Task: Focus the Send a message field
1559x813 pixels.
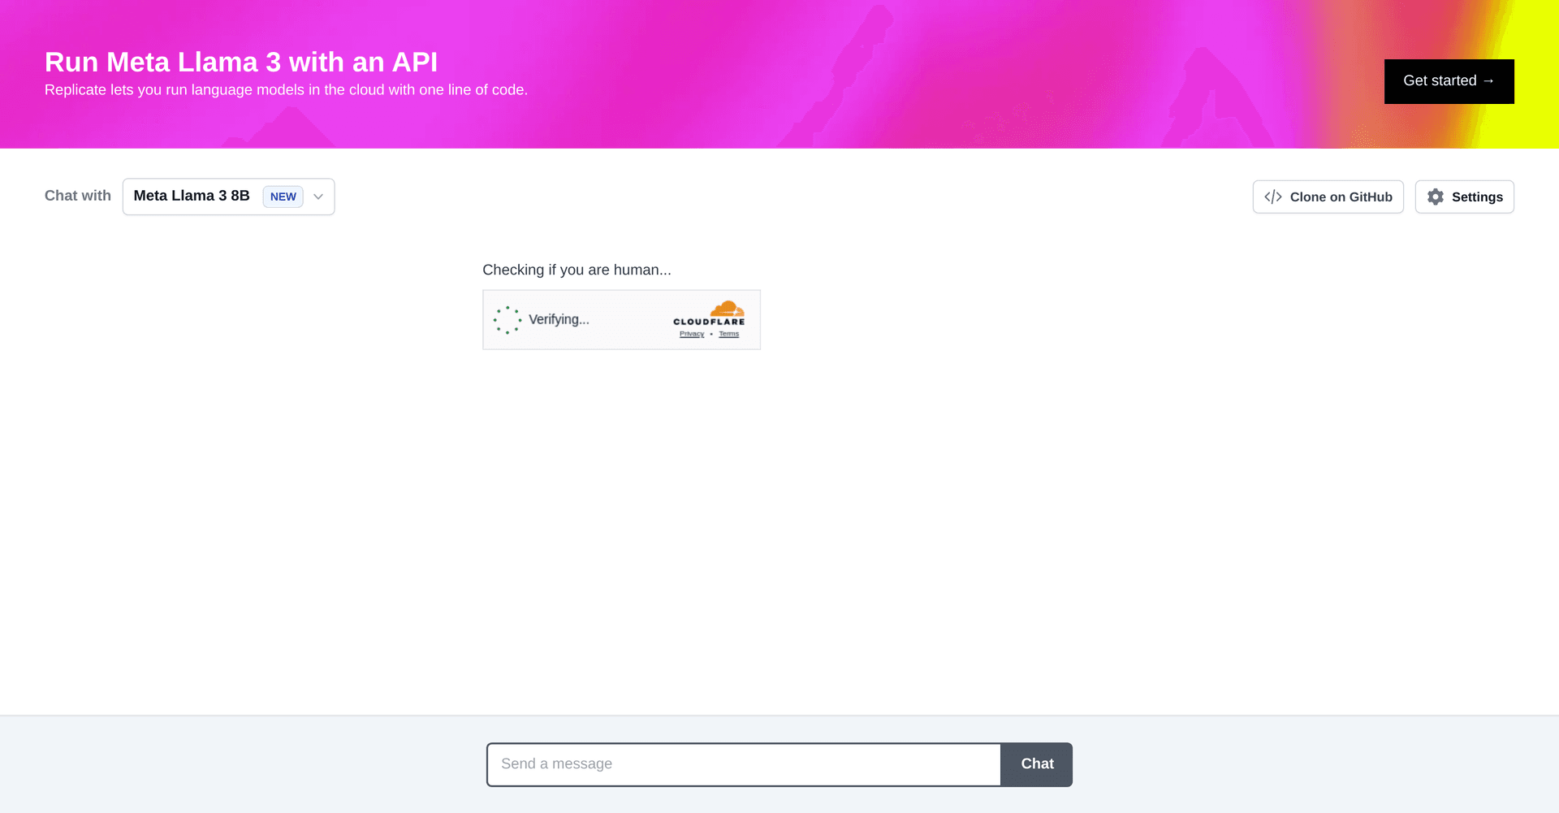Action: pyautogui.click(x=744, y=764)
